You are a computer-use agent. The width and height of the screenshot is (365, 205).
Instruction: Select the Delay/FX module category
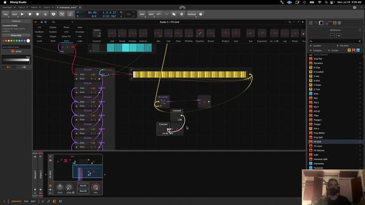click(x=66, y=36)
